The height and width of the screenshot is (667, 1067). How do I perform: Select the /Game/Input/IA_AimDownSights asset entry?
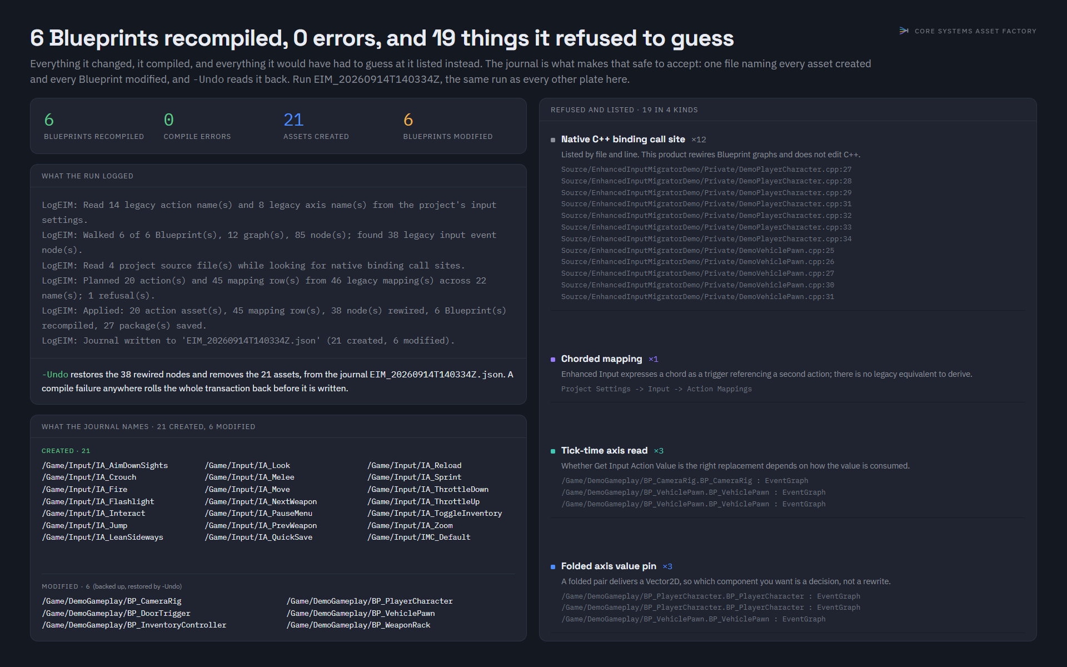pyautogui.click(x=105, y=466)
